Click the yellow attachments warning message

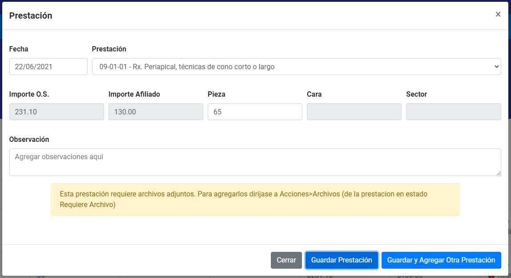(255, 200)
